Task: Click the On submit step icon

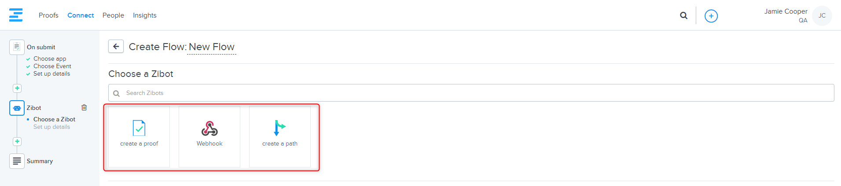Action: [17, 47]
